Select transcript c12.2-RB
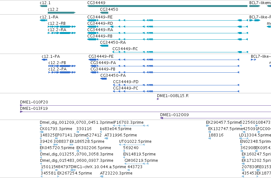 click(62, 27)
